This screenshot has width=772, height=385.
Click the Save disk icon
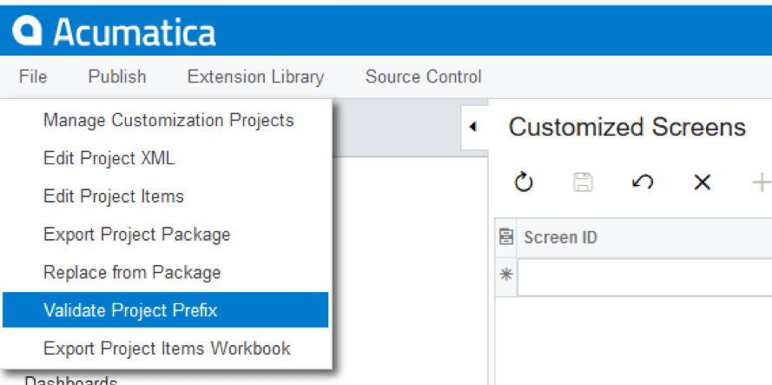(583, 183)
